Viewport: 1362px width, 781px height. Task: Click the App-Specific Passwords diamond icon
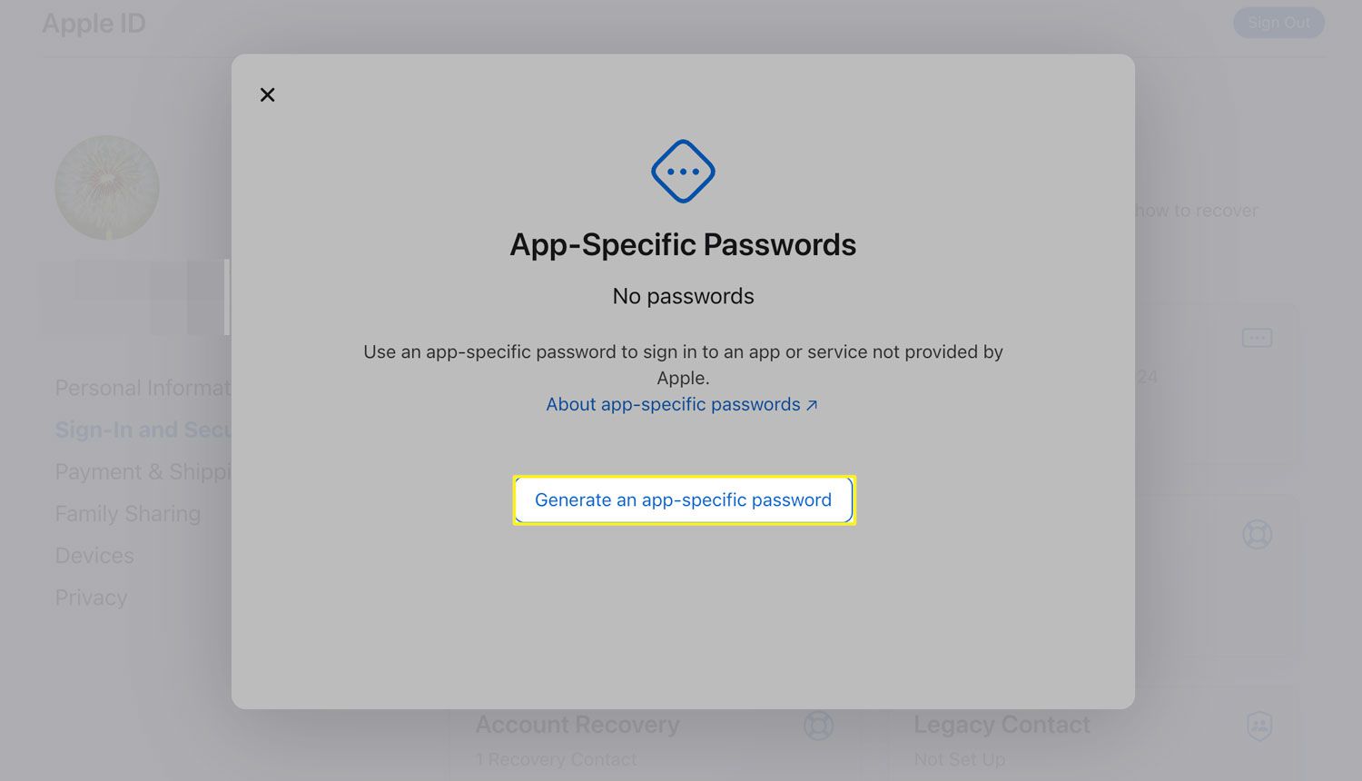tap(683, 172)
